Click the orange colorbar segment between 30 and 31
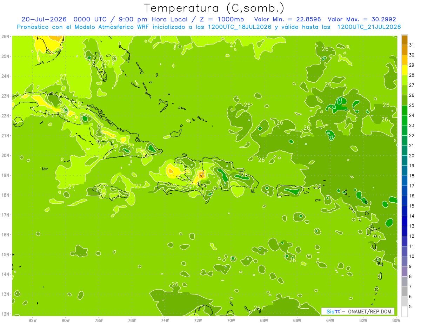The image size is (421, 325). [x=405, y=50]
